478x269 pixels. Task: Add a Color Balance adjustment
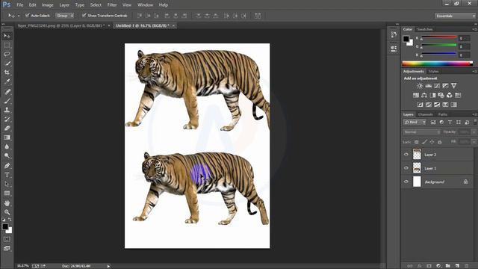coord(424,95)
